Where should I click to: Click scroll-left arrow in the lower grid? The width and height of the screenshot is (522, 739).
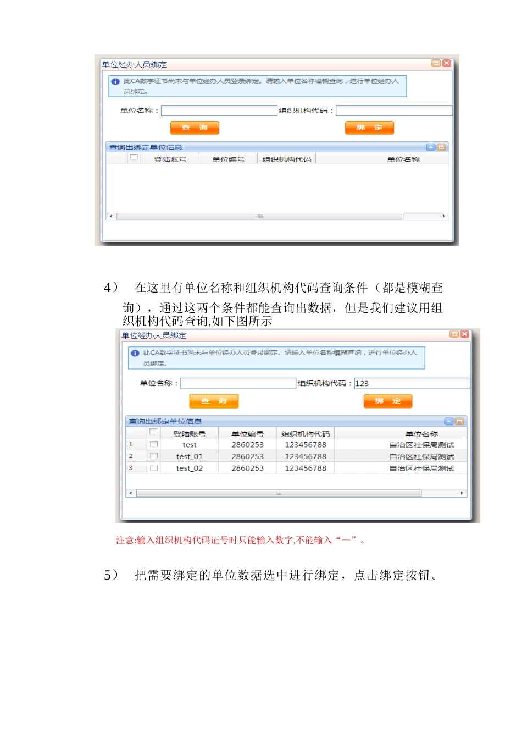(x=130, y=493)
